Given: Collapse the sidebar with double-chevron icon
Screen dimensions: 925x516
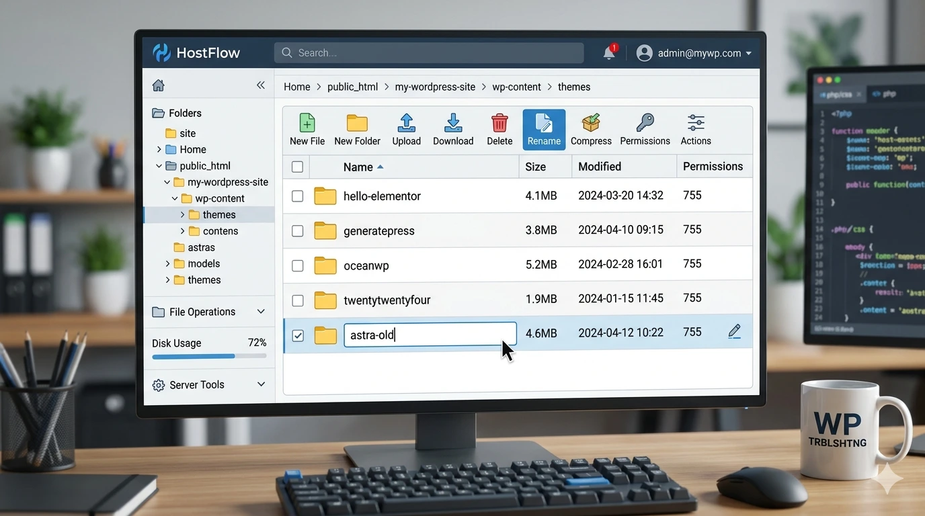Looking at the screenshot, I should pyautogui.click(x=261, y=85).
